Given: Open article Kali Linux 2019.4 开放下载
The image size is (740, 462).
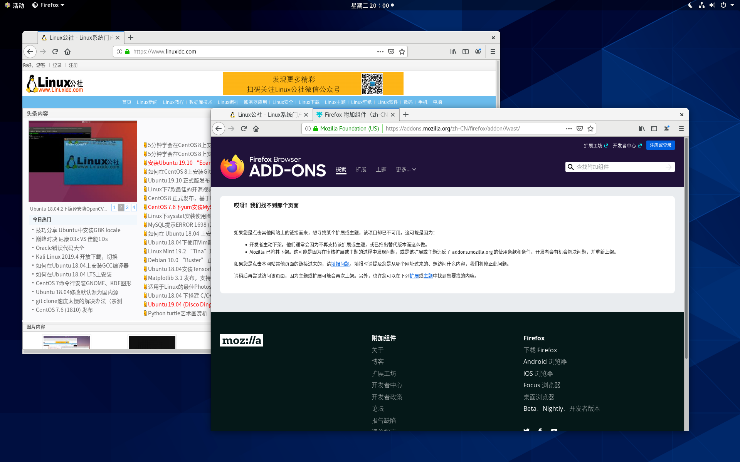Looking at the screenshot, I should tap(77, 257).
